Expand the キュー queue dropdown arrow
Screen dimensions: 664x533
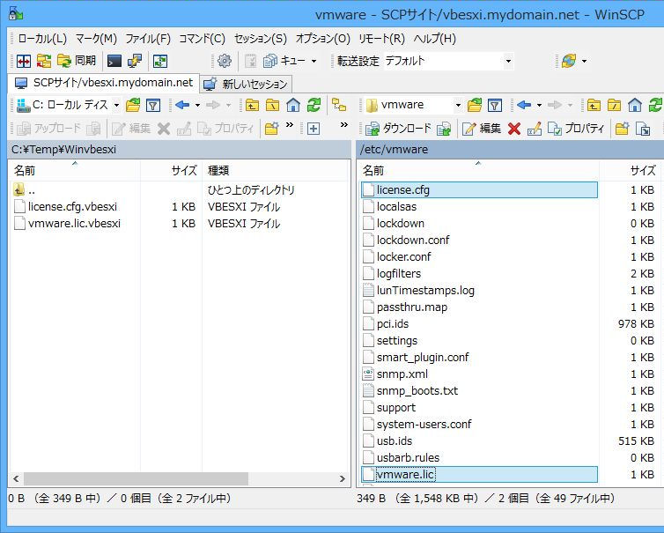point(314,61)
